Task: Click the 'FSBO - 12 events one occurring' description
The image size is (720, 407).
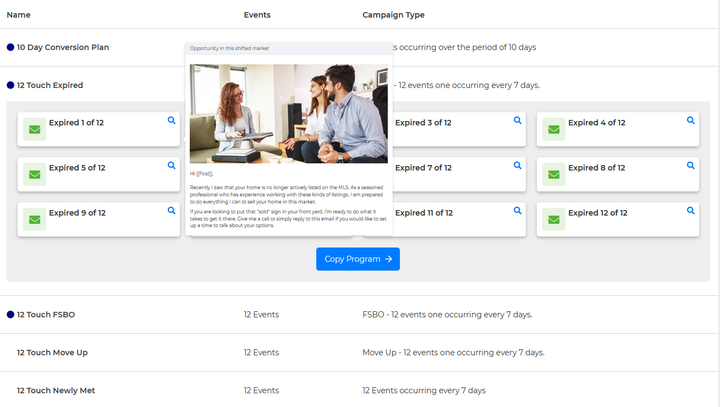Action: (447, 315)
